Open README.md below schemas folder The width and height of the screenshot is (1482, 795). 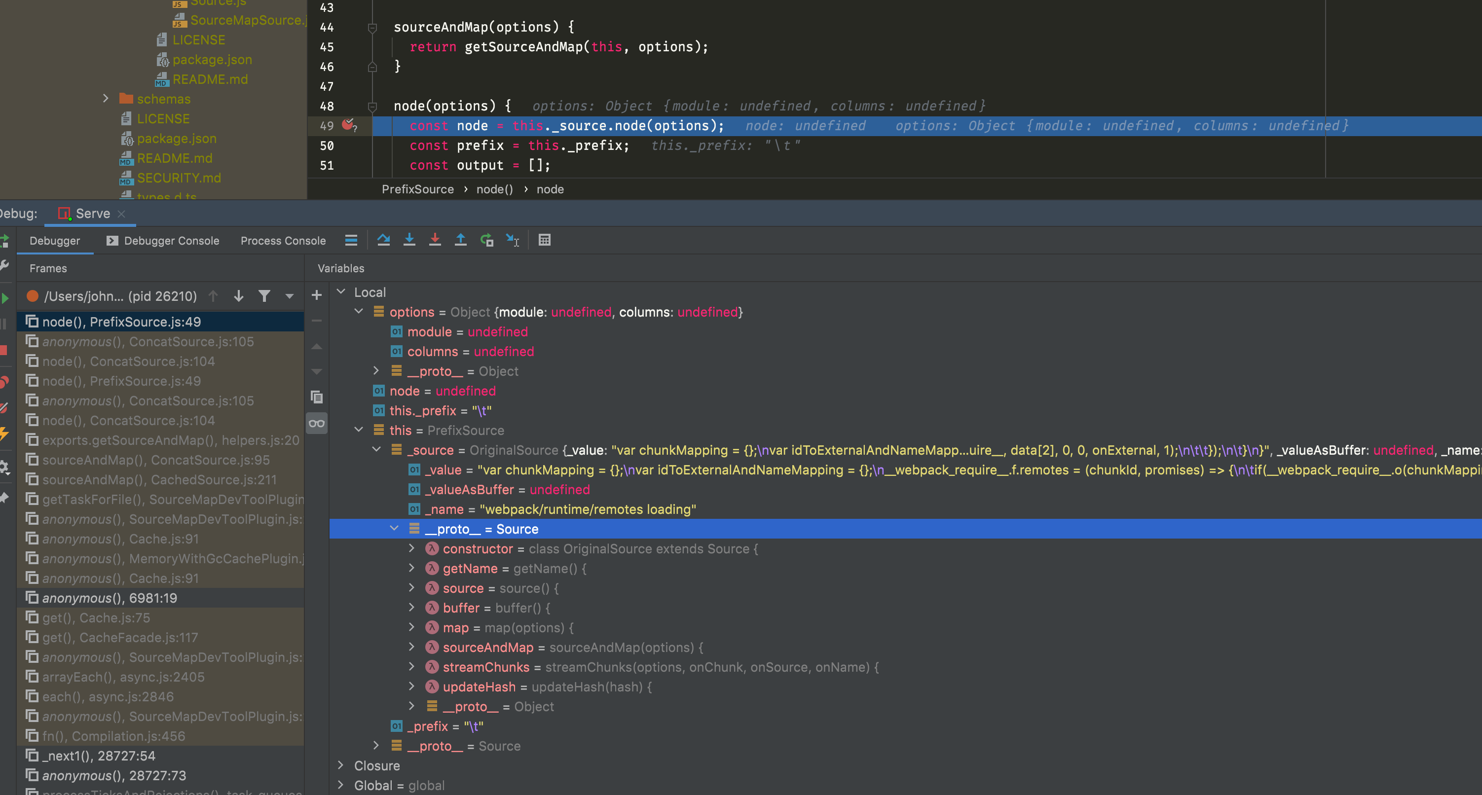pos(174,158)
